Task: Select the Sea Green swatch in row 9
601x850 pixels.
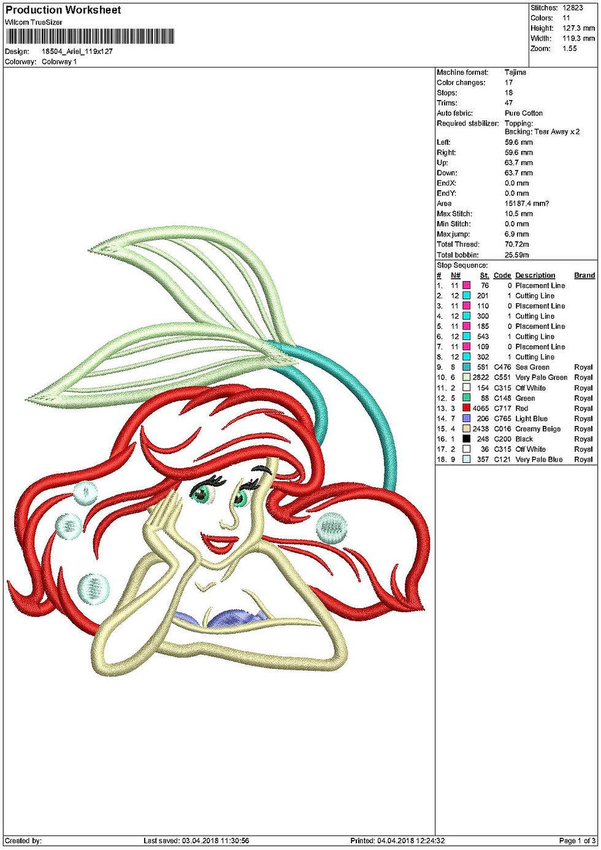Action: pyautogui.click(x=466, y=368)
